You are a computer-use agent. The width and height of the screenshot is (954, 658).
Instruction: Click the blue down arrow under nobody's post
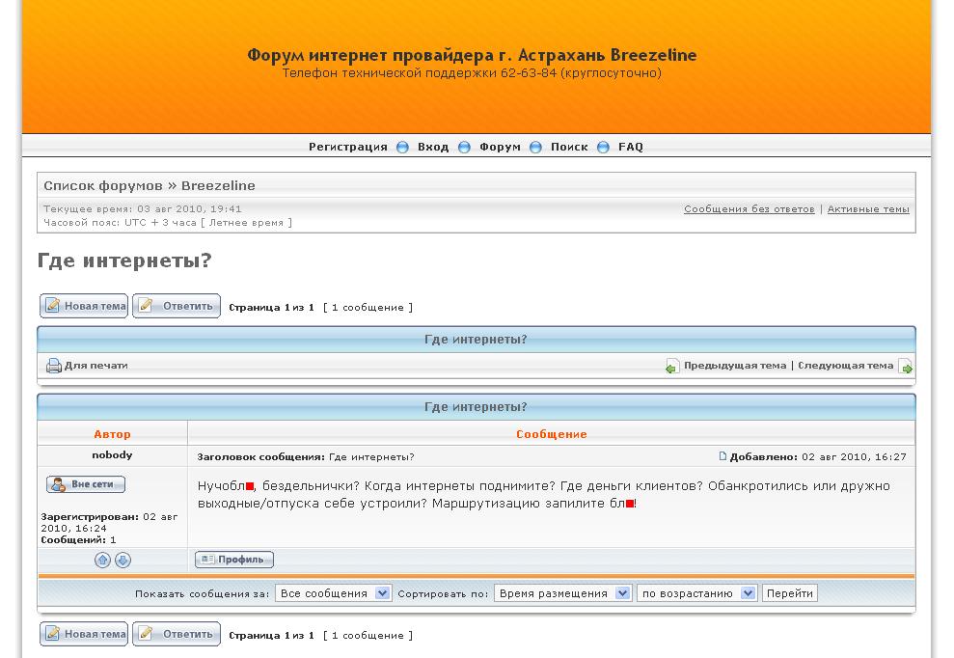pos(123,560)
